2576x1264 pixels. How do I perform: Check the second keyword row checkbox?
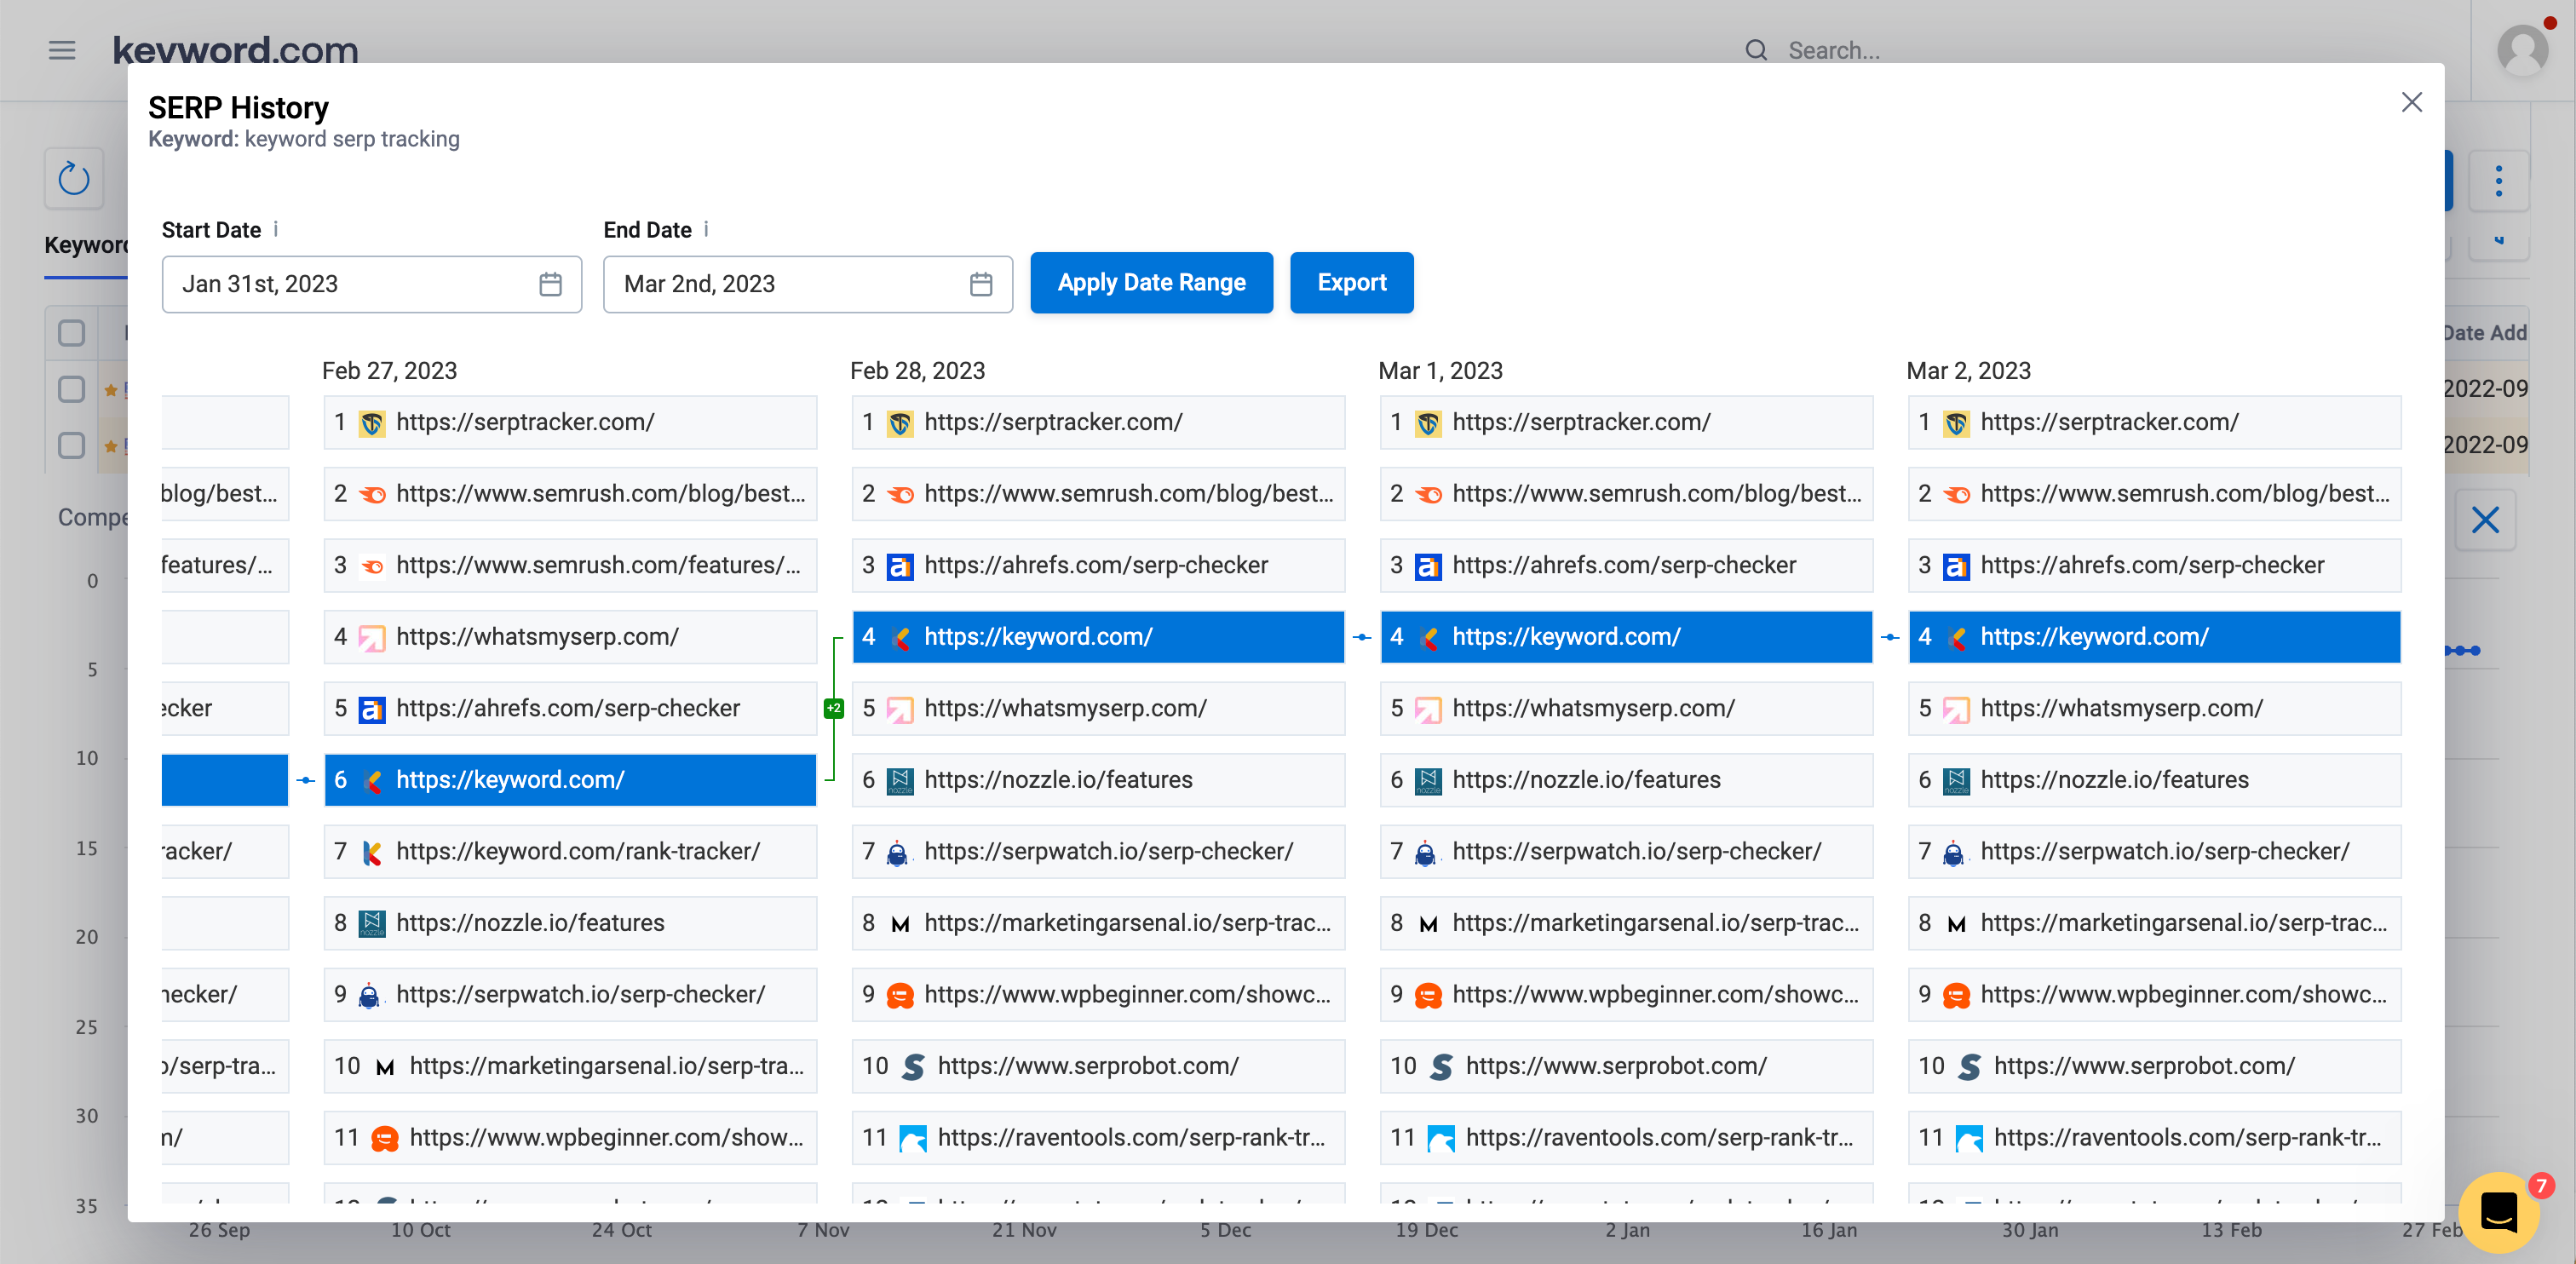[x=71, y=445]
